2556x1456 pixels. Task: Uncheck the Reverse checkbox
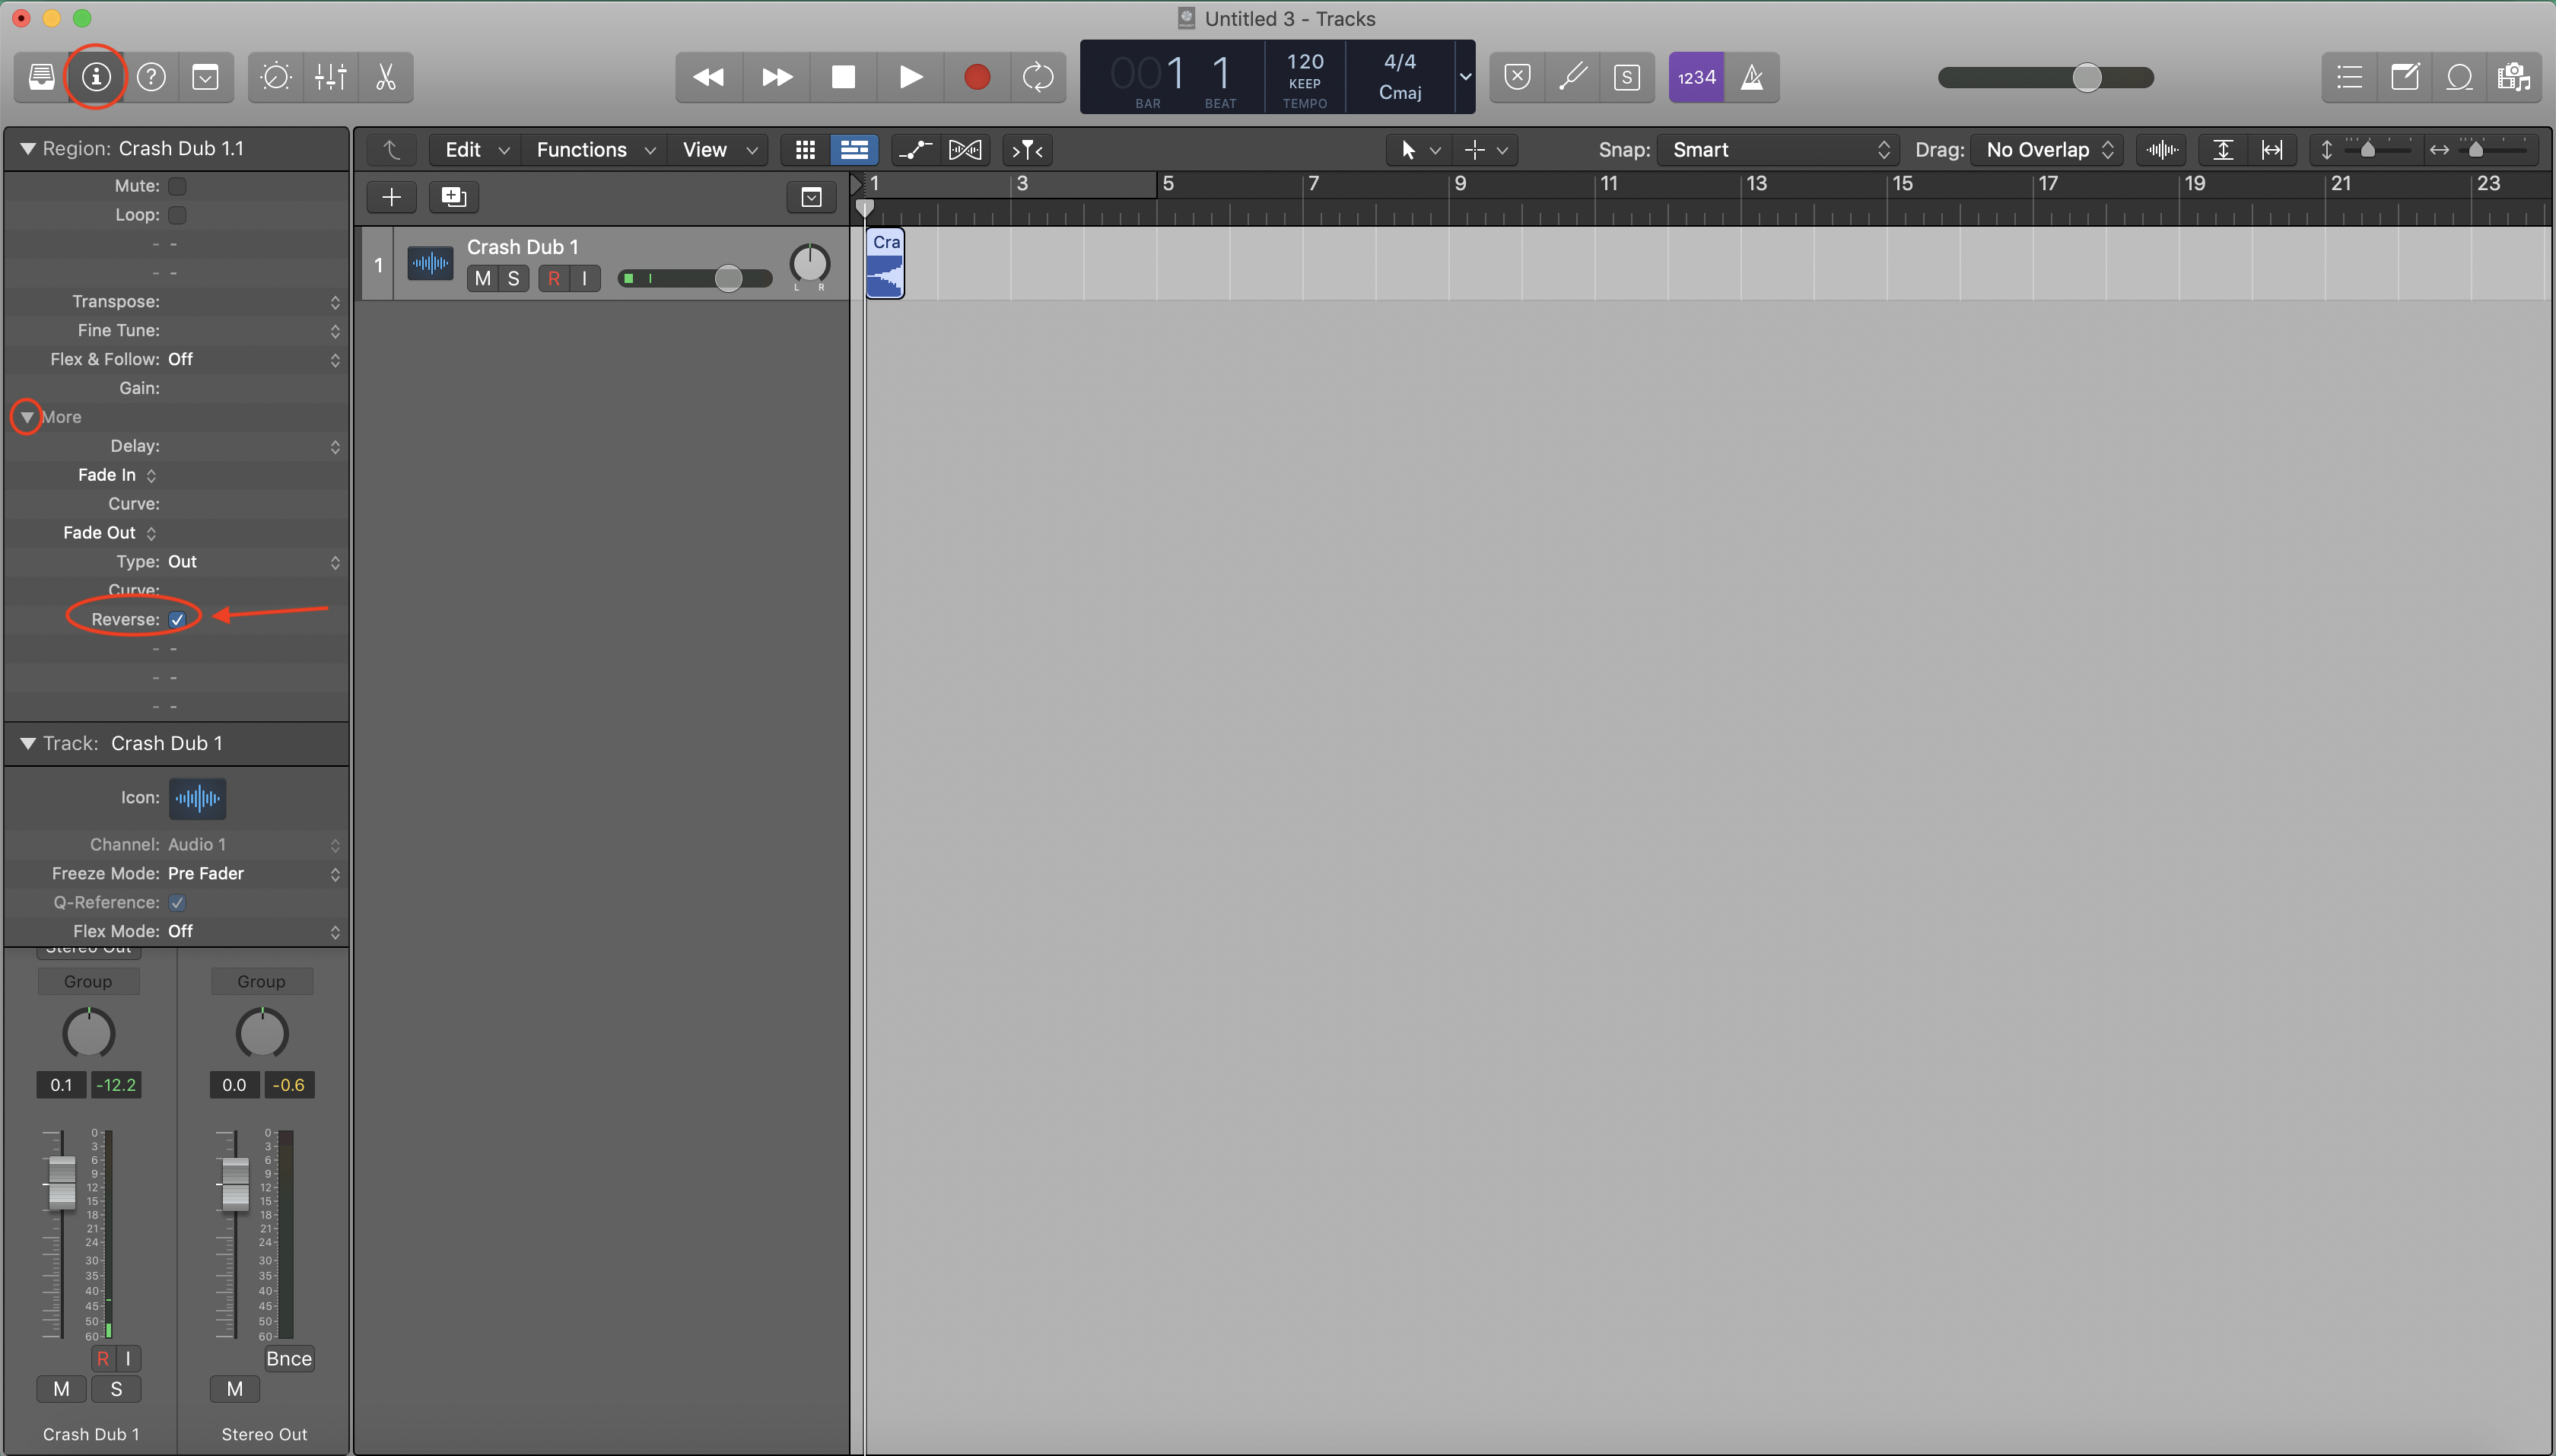[x=177, y=620]
